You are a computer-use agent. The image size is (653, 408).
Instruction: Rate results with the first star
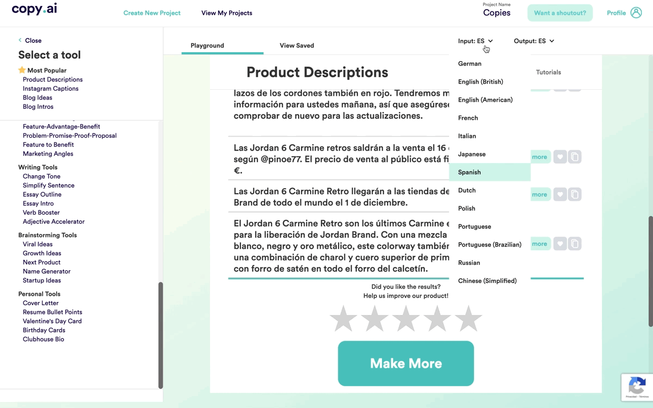343,318
